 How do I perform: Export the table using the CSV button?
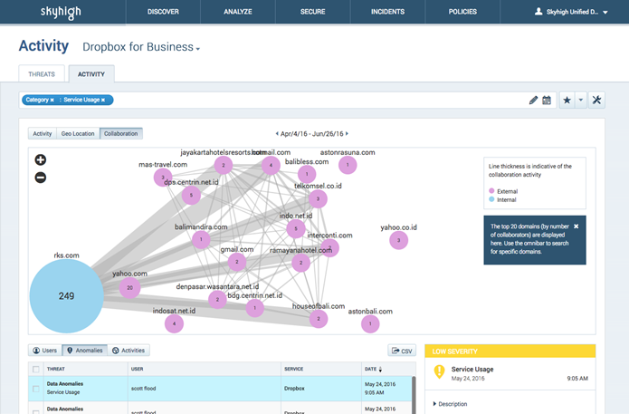click(x=401, y=350)
